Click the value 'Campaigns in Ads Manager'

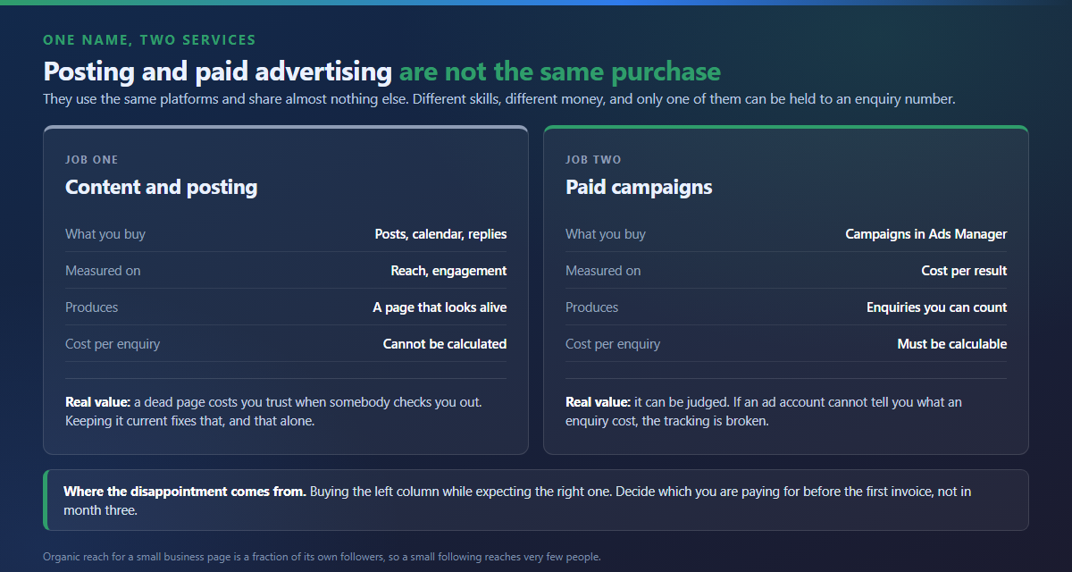coord(926,234)
